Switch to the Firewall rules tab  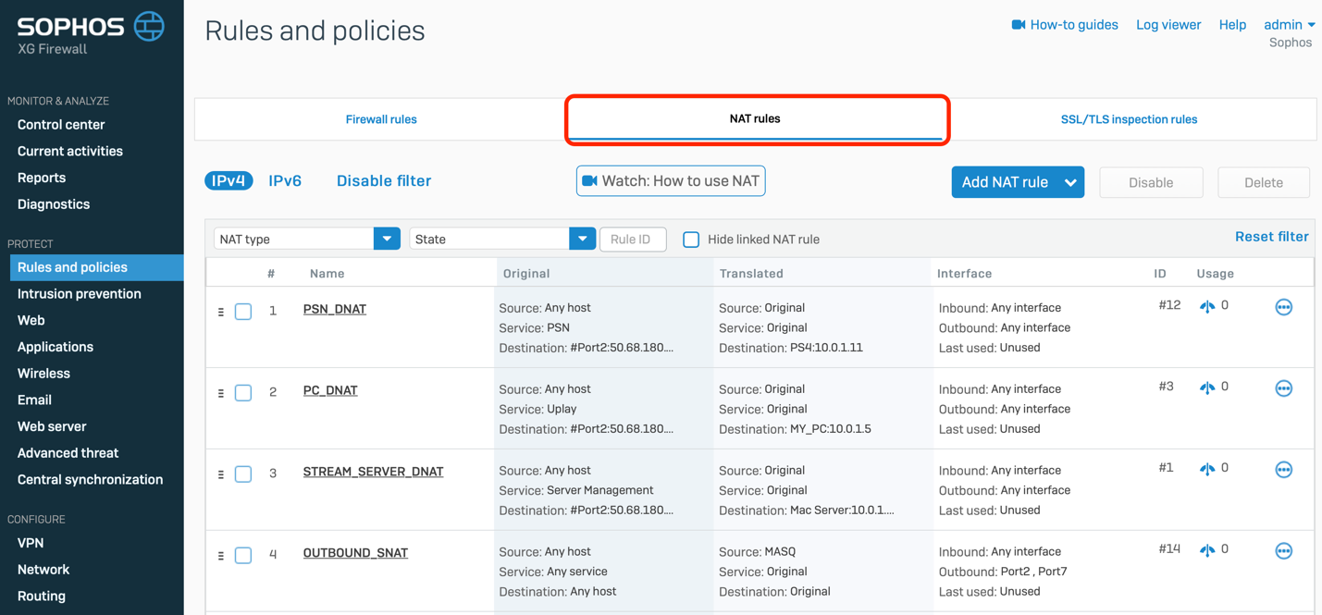tap(381, 119)
